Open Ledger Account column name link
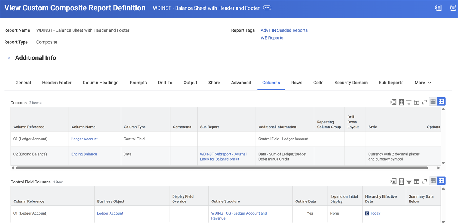 (84, 139)
